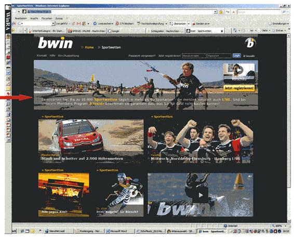Open the Ansicht menu
This screenshot has width=294, height=239.
click(34, 18)
